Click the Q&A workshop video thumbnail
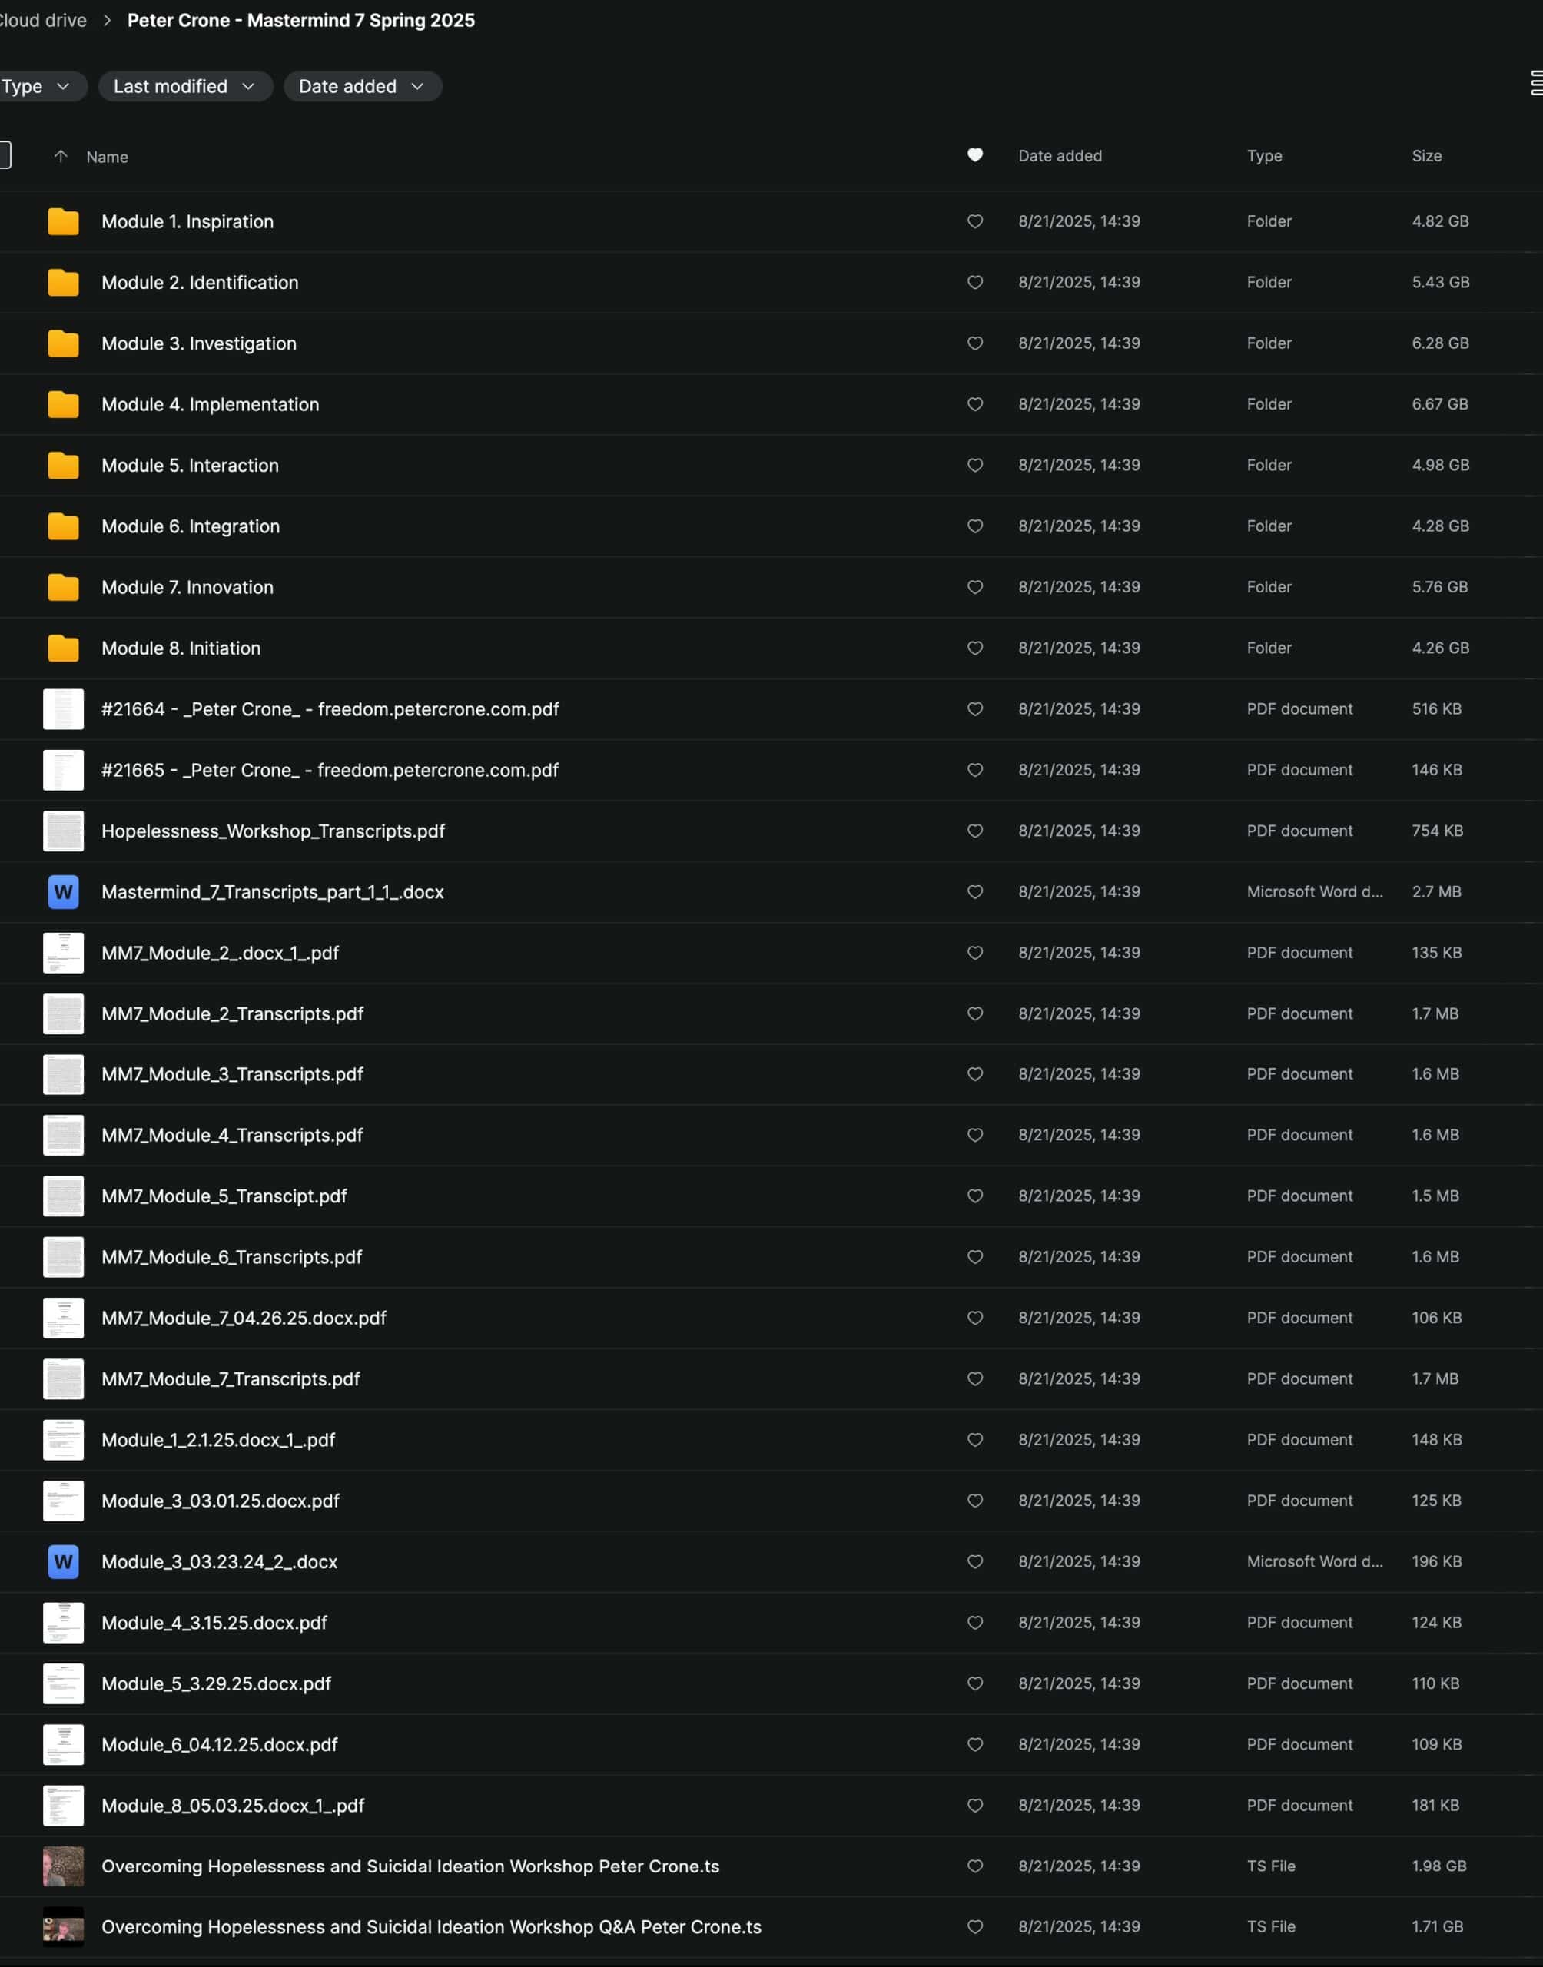The height and width of the screenshot is (1967, 1543). coord(63,1927)
